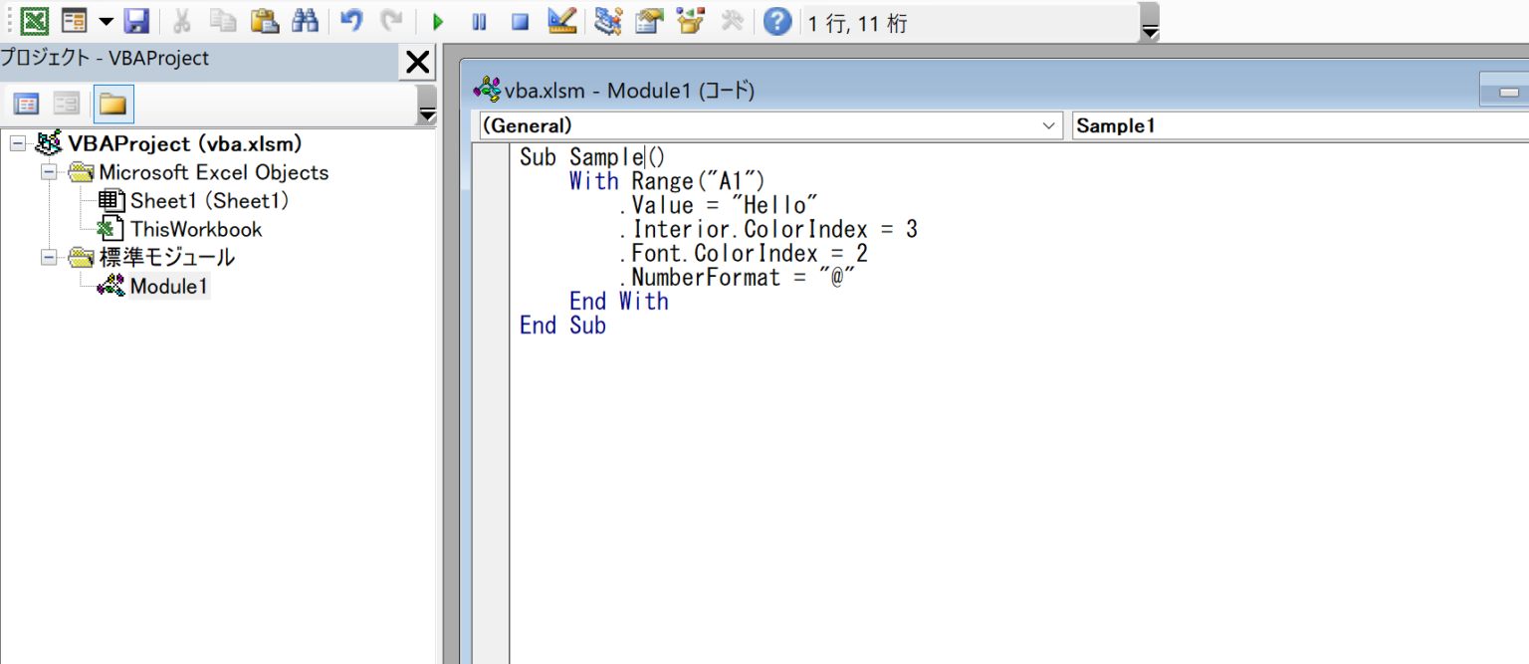Collapse the Microsoft Excel Objects folder
Image resolution: width=1529 pixels, height=664 pixels.
click(49, 172)
